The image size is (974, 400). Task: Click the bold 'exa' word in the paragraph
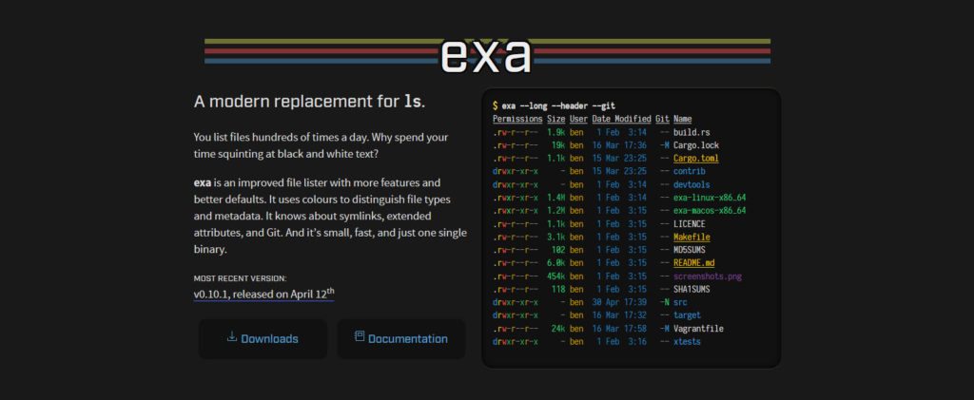click(x=202, y=183)
